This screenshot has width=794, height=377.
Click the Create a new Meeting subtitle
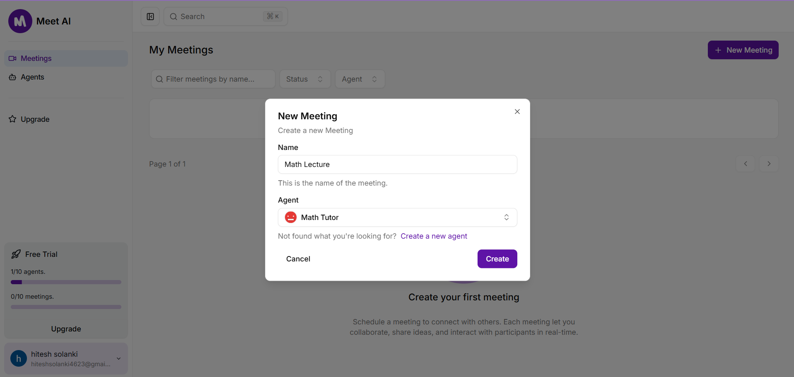pos(315,130)
